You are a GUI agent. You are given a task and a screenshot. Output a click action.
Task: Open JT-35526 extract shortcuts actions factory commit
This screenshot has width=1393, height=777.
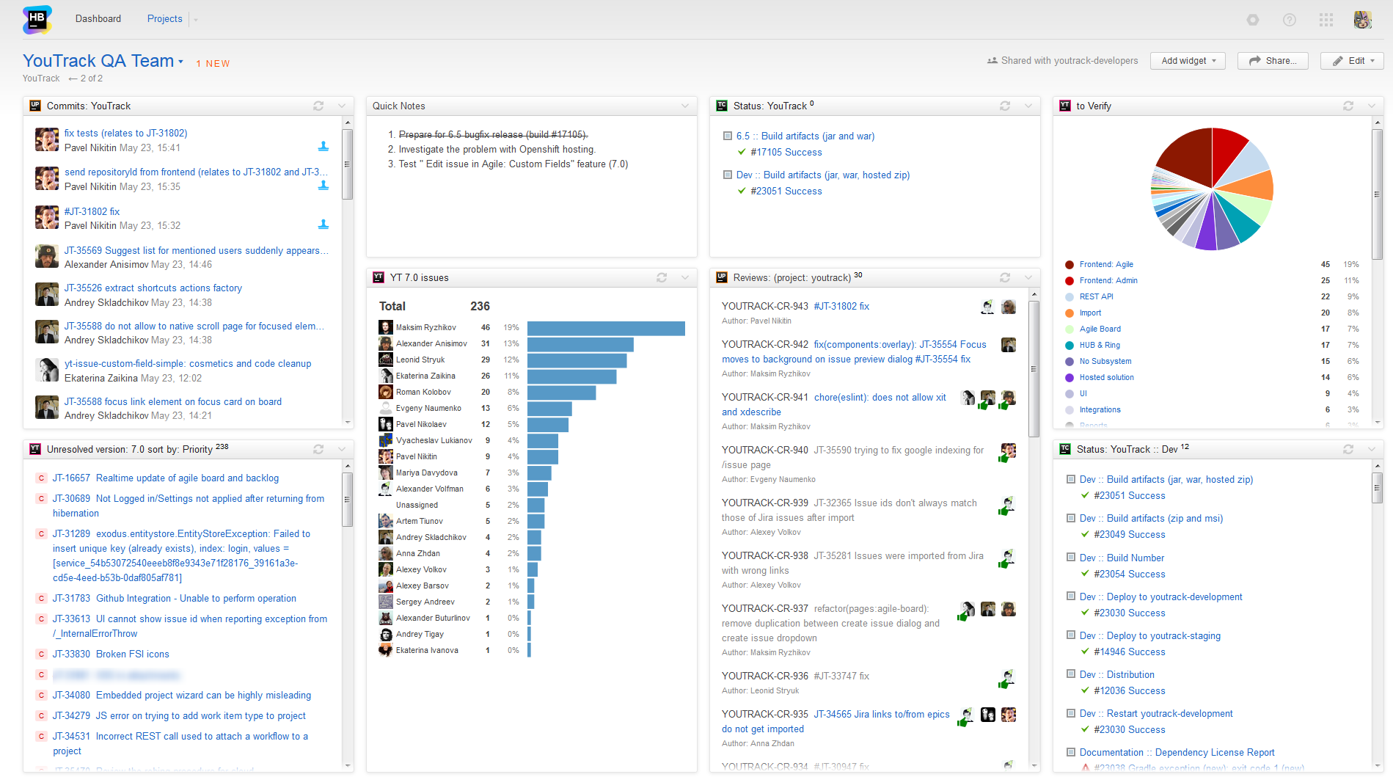click(153, 288)
